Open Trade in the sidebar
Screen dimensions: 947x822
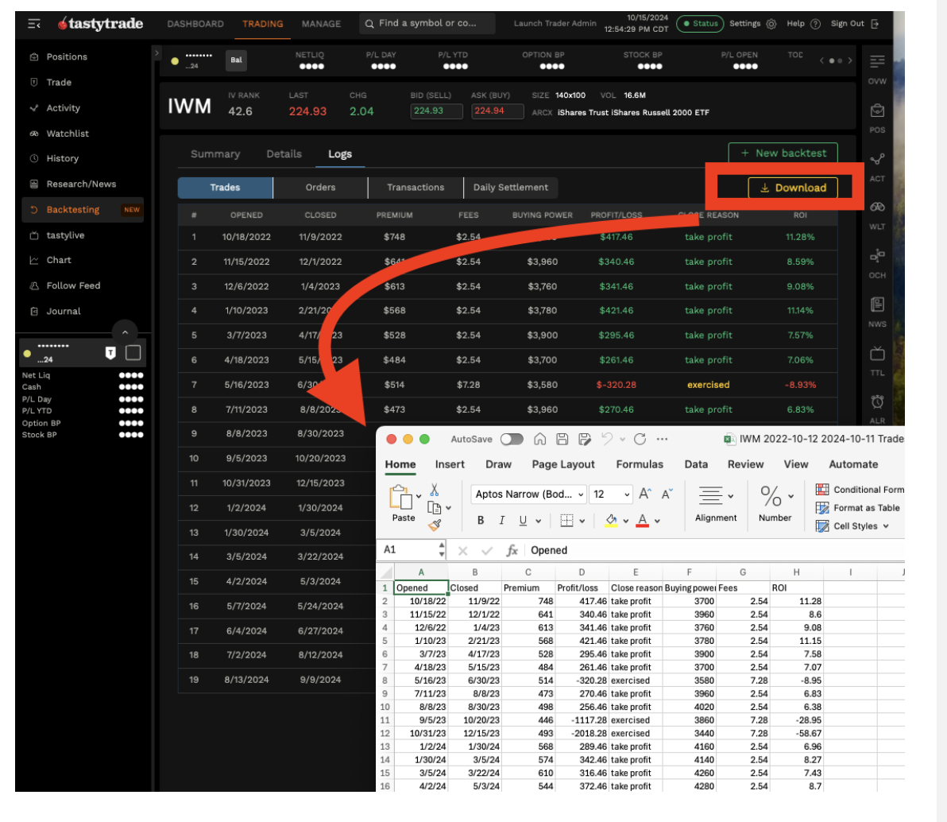(x=59, y=82)
